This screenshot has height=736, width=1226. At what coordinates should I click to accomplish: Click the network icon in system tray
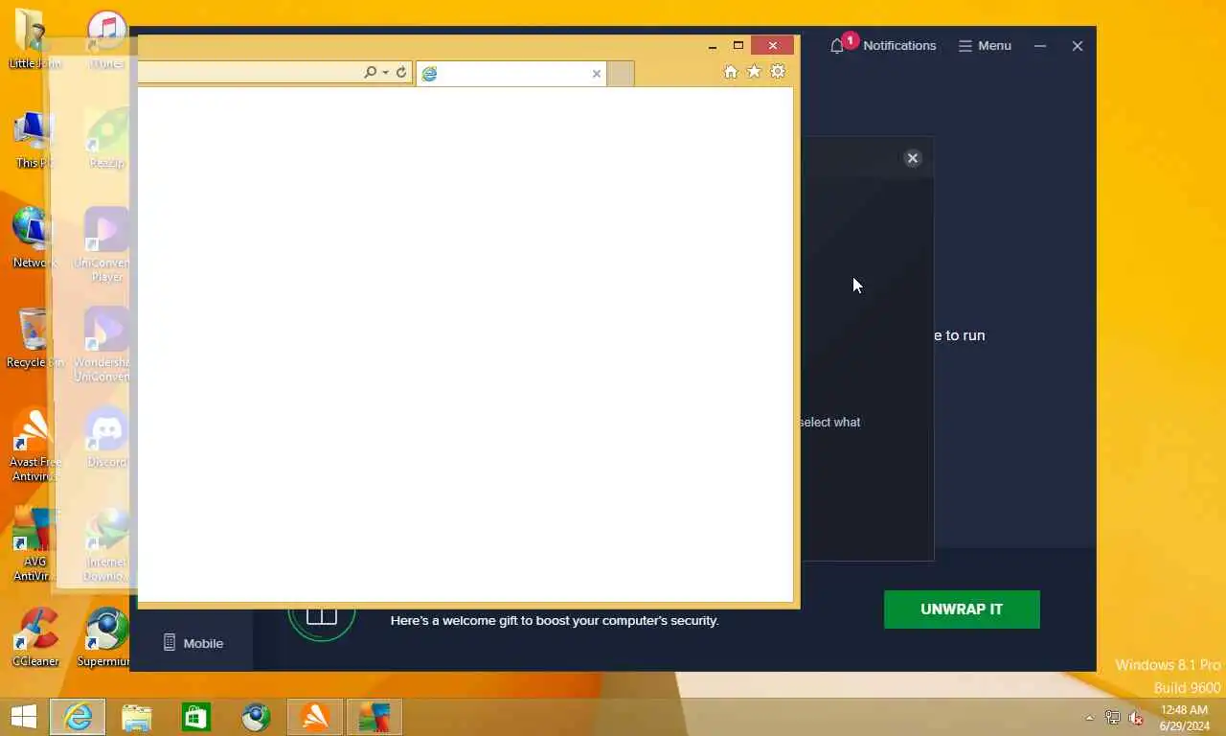pyautogui.click(x=1113, y=718)
